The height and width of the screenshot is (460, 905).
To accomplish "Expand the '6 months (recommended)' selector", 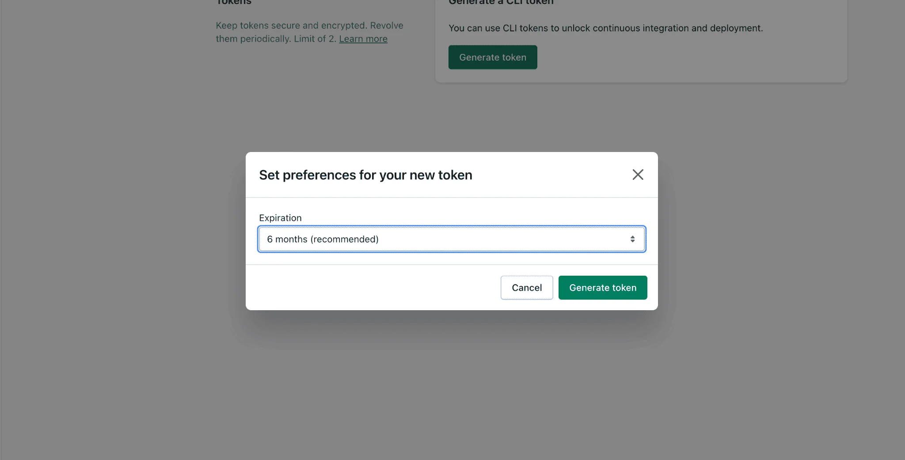I will coord(451,239).
